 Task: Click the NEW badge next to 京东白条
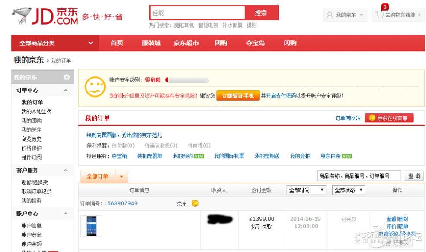coord(347,156)
